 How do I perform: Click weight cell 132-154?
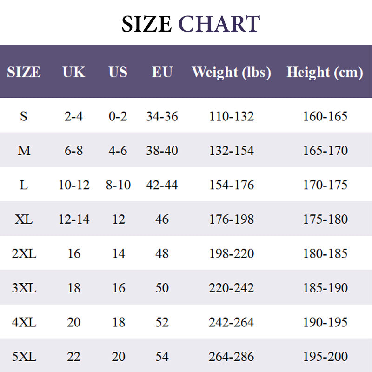tap(231, 150)
